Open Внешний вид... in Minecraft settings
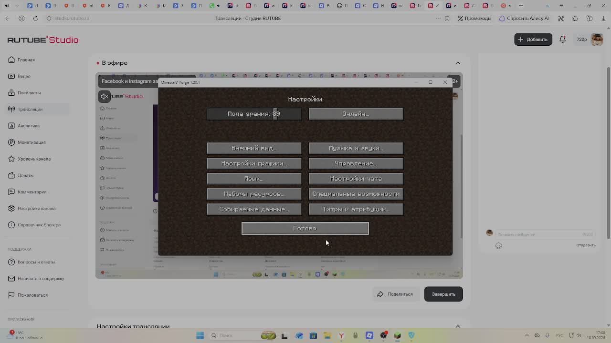Screen dimensions: 611x343 (254, 148)
